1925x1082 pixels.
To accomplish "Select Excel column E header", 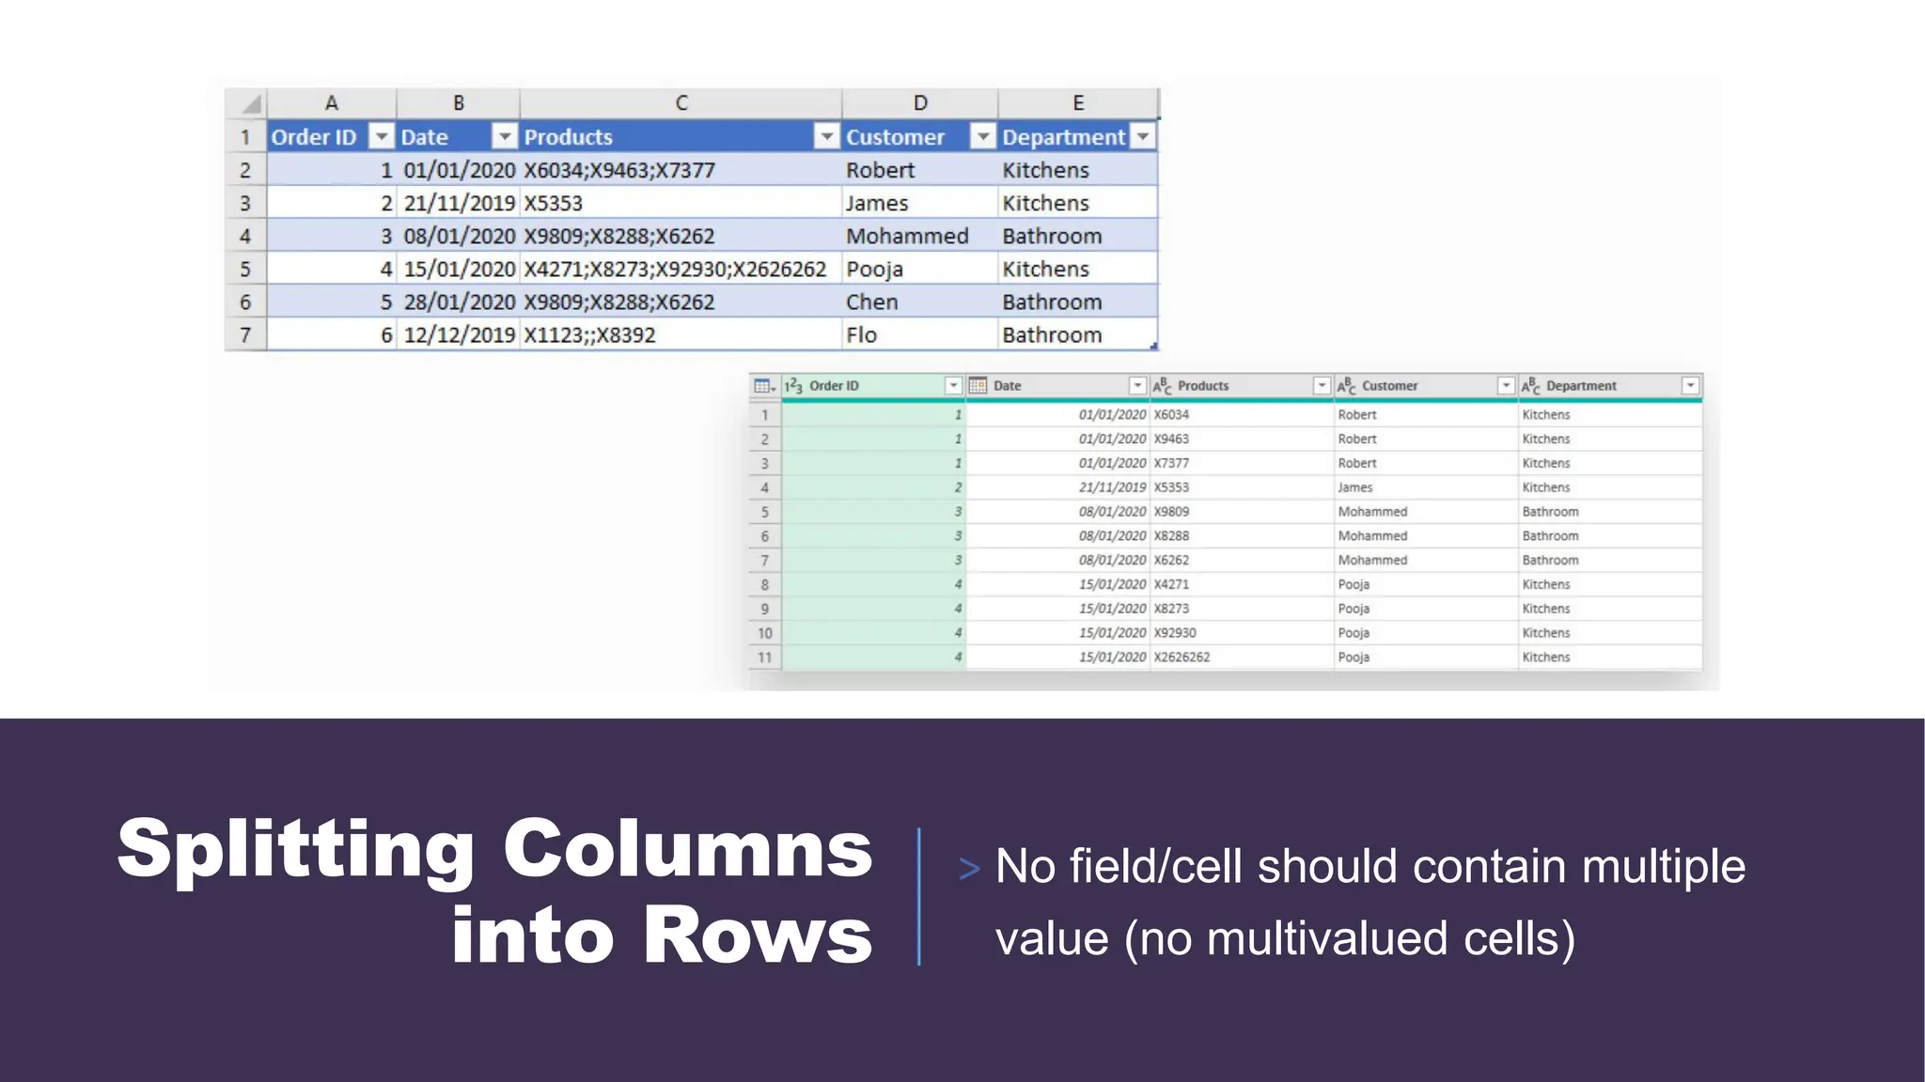I will (1078, 103).
